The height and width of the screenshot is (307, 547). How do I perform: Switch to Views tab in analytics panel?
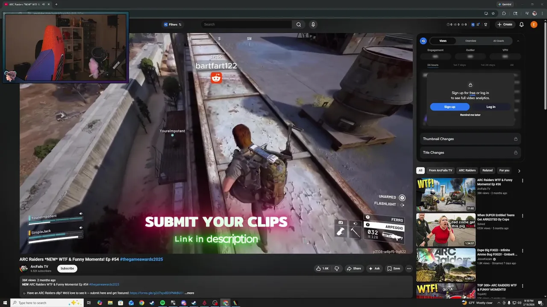coord(443,41)
